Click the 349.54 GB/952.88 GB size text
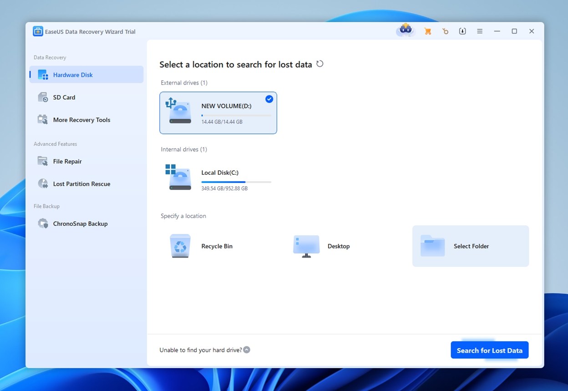 coord(224,188)
